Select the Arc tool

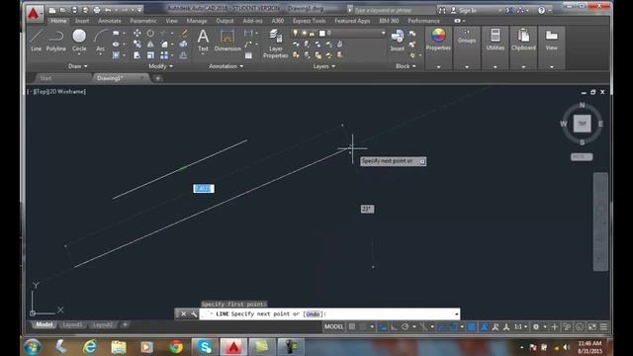pyautogui.click(x=100, y=41)
